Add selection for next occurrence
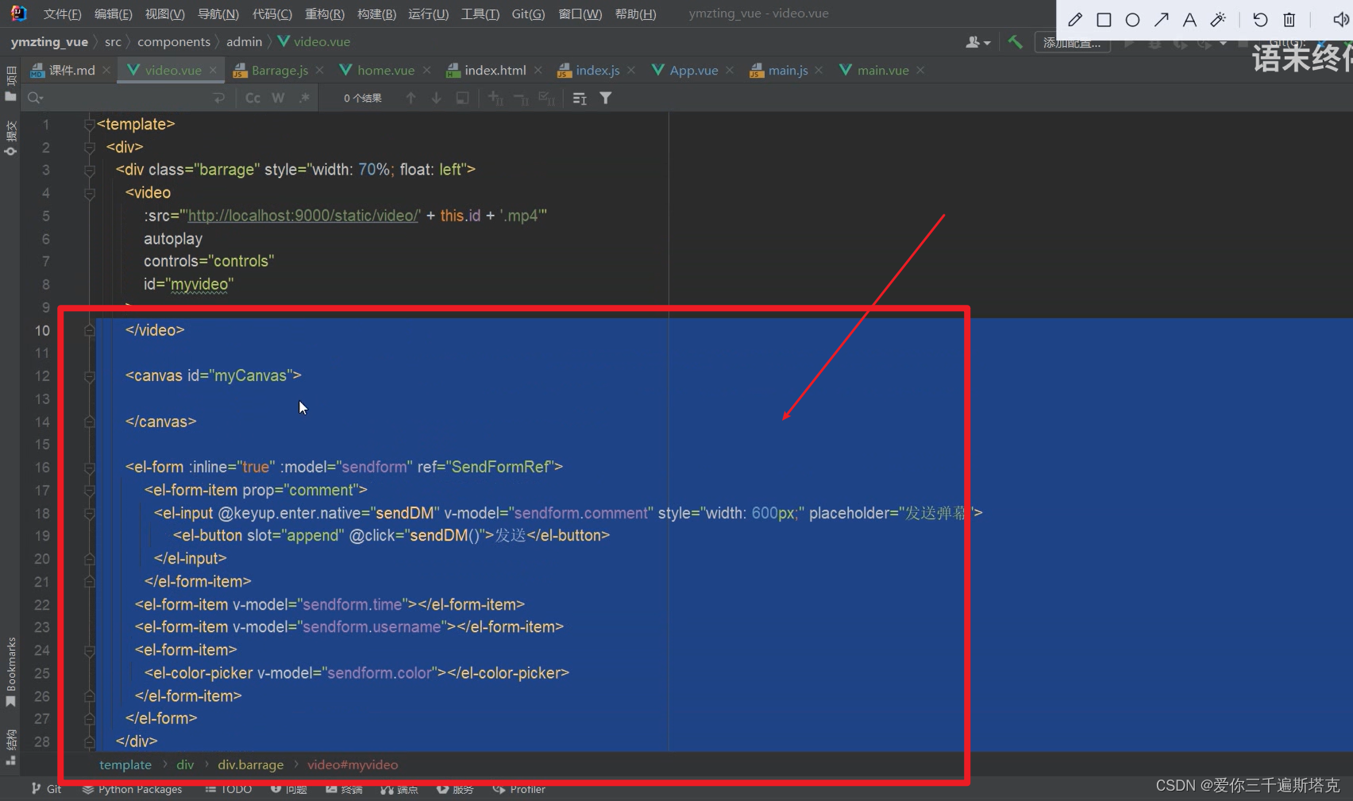 495,98
